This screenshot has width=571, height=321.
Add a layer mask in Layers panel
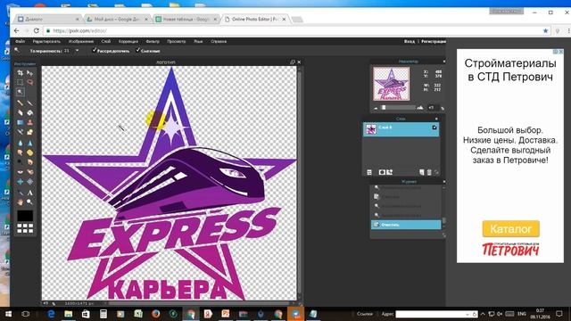click(382, 172)
